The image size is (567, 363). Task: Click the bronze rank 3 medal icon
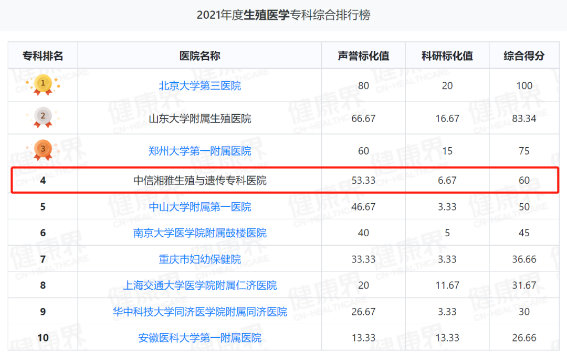tap(43, 150)
